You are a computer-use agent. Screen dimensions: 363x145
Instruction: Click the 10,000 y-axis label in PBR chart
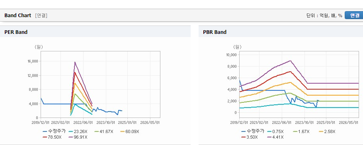[x=231, y=55]
